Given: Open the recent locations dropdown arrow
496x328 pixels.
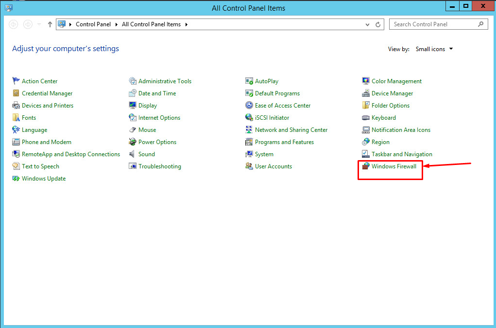Looking at the screenshot, I should [x=39, y=24].
